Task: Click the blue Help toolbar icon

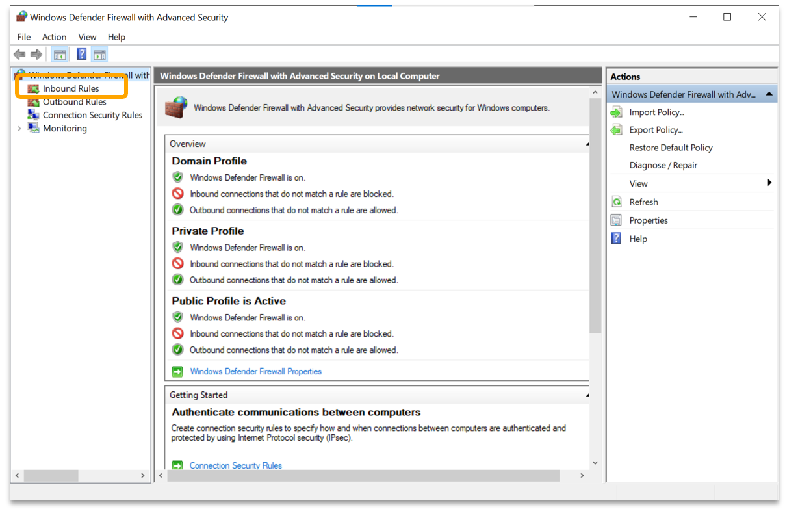Action: [81, 55]
